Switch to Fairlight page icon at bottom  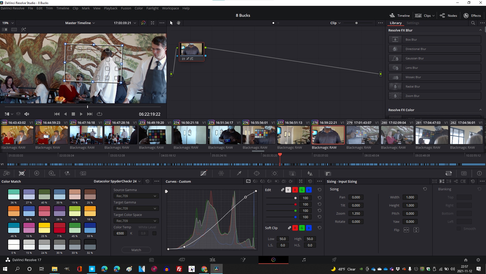304,260
